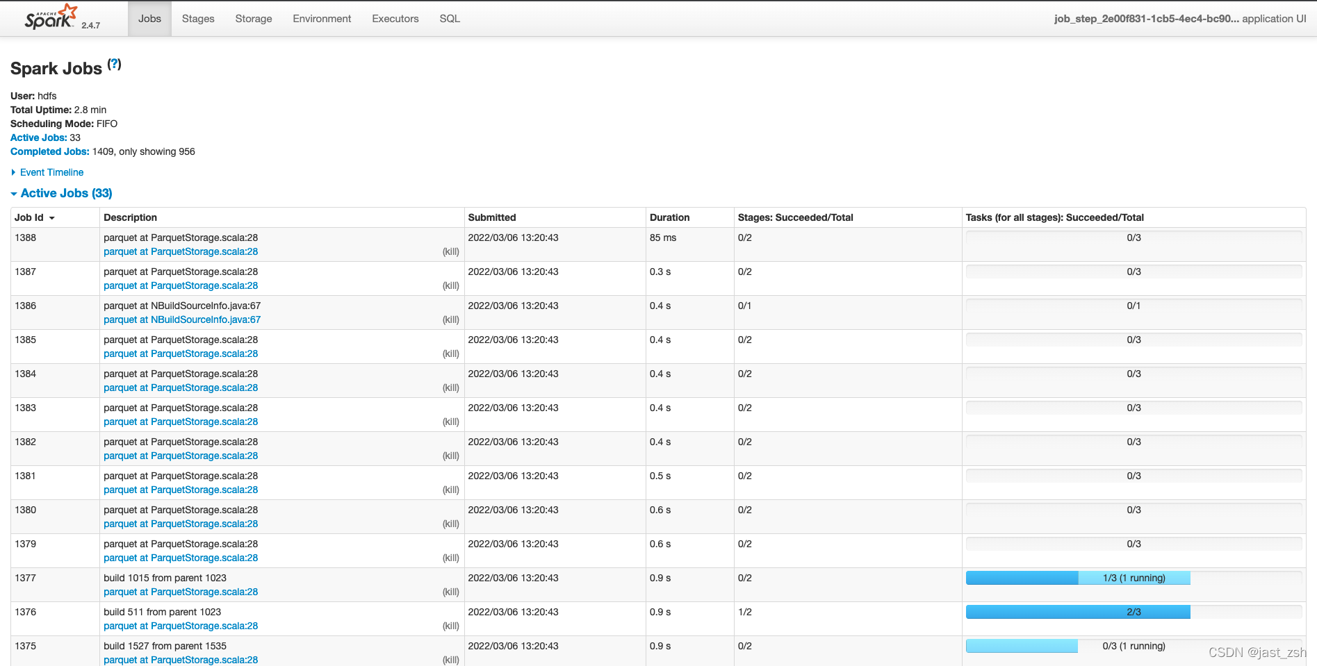Kill job 1376
The height and width of the screenshot is (666, 1317).
[451, 626]
